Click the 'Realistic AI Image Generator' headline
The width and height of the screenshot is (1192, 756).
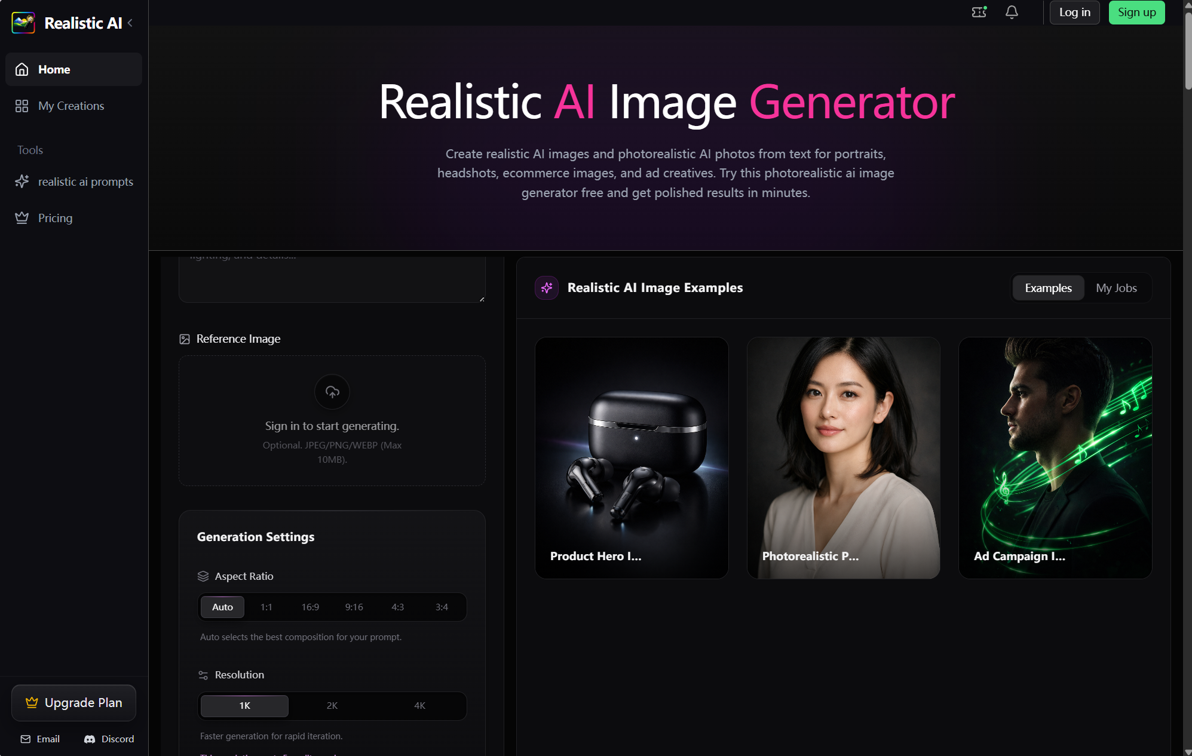click(667, 102)
